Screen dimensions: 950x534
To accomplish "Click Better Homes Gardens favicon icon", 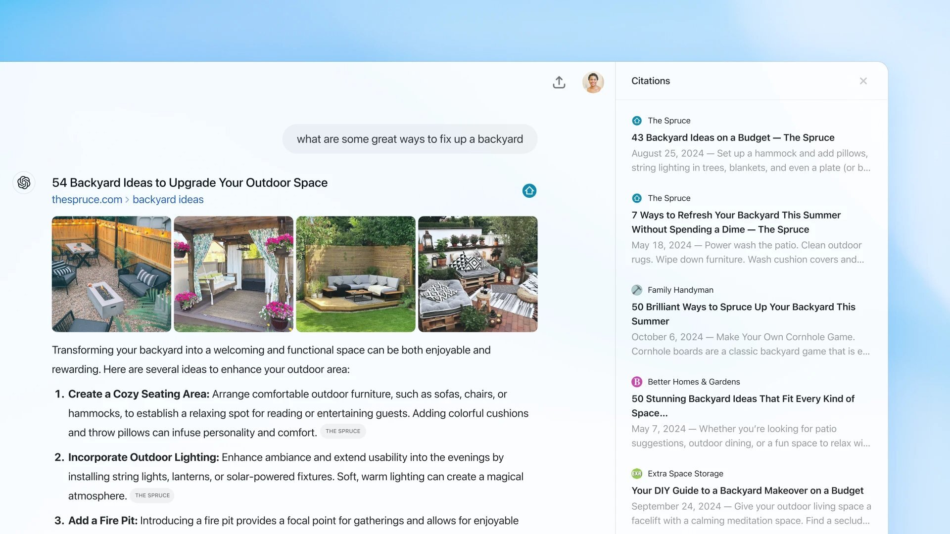I will [637, 381].
